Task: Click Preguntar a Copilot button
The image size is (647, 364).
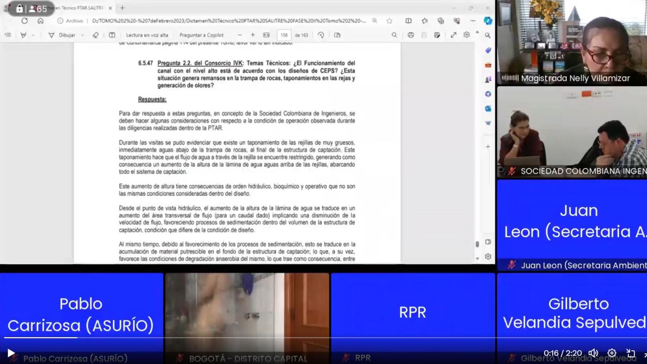Action: click(201, 35)
